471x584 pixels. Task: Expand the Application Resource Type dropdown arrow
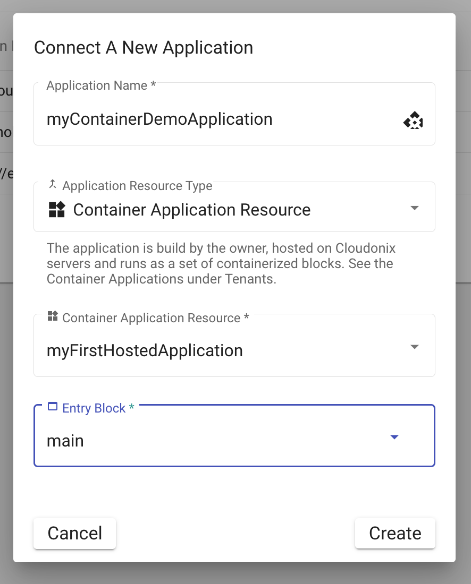tap(415, 208)
